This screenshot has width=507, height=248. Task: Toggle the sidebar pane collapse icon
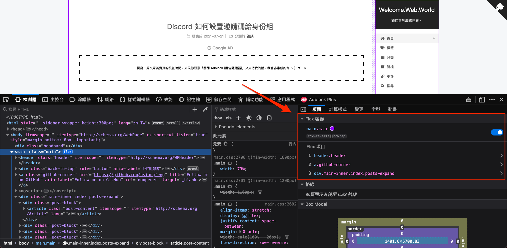coord(303,109)
